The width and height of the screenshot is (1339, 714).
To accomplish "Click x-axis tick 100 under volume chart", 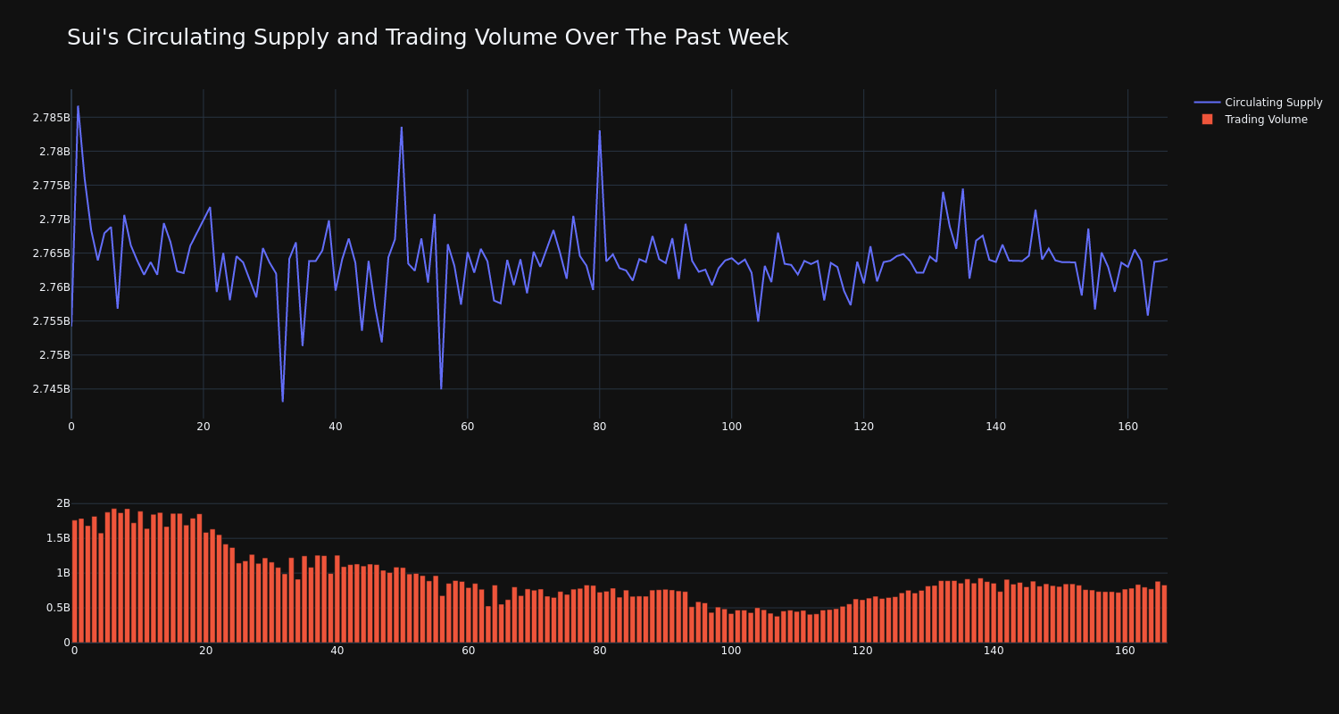I will [731, 651].
